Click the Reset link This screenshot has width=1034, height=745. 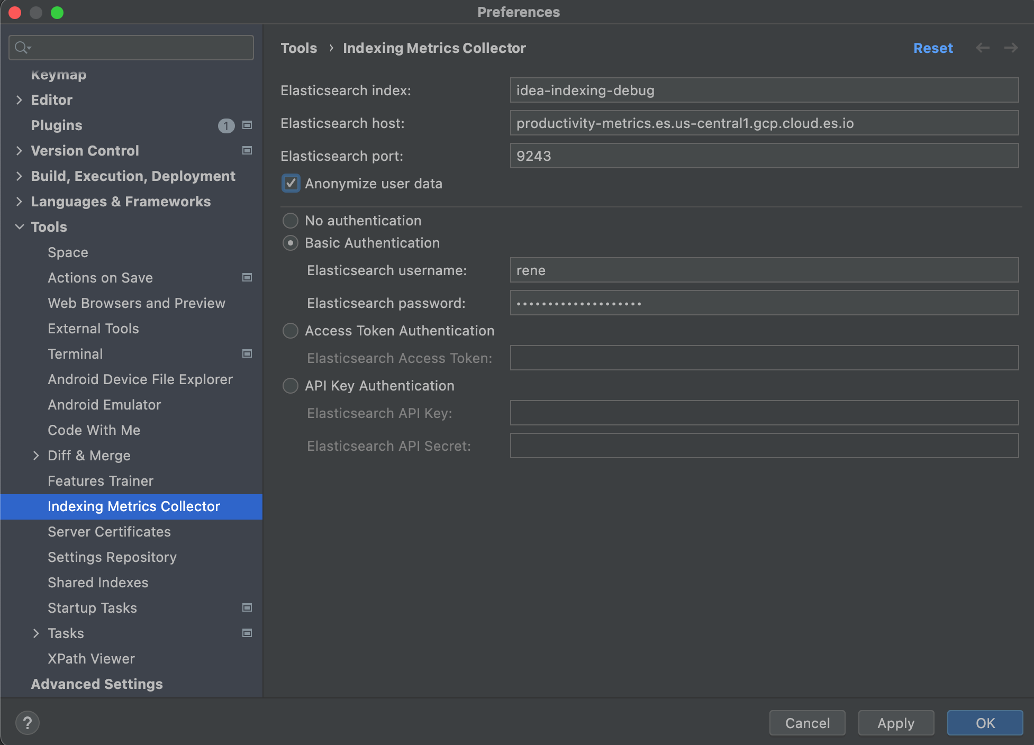932,48
